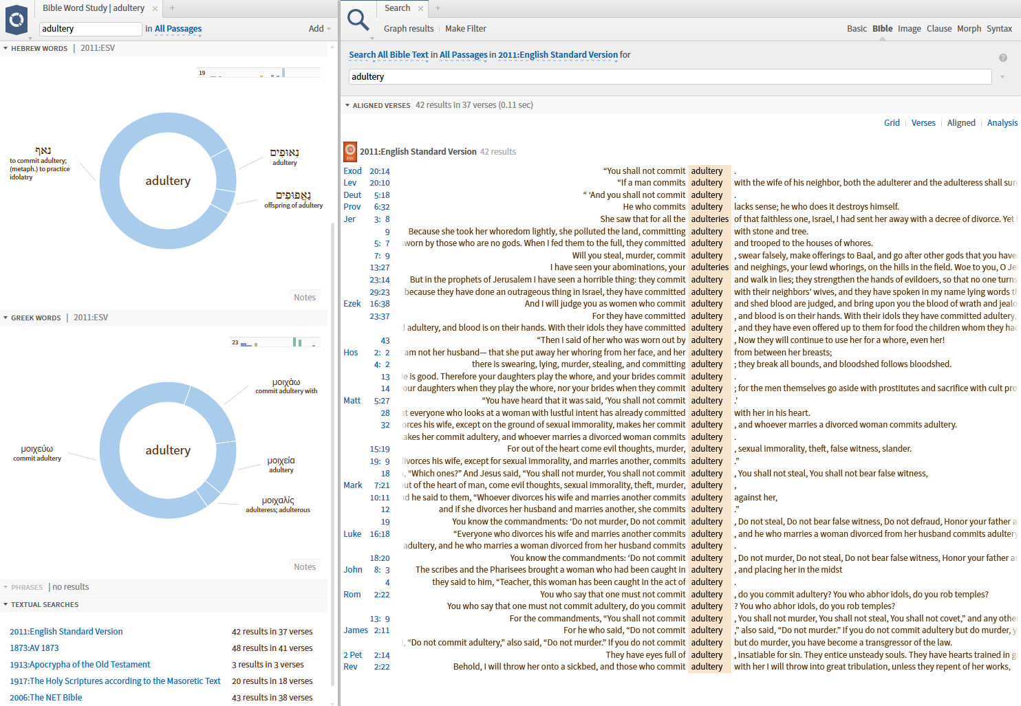1021x706 pixels.
Task: Open 1873:AV 1873 textual search
Action: coord(34,648)
